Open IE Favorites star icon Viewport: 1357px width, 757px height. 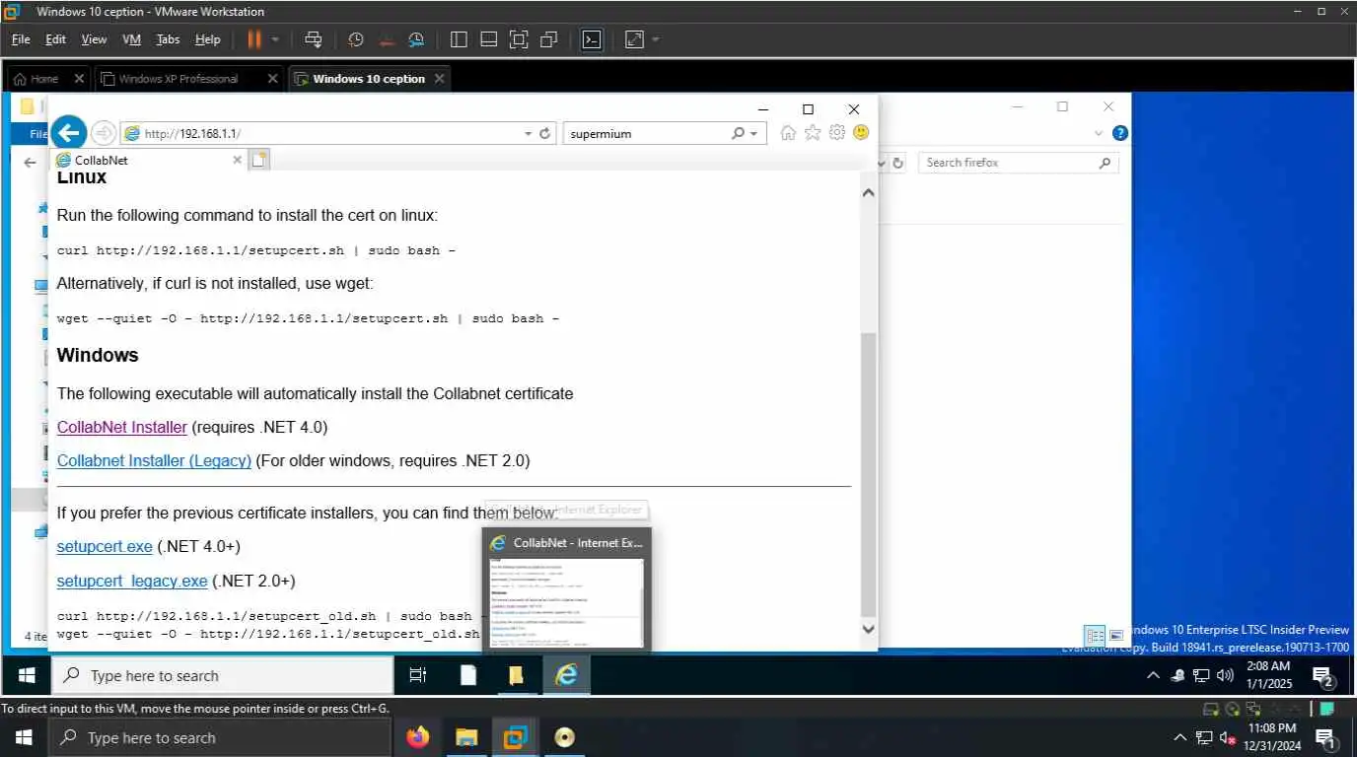(813, 133)
